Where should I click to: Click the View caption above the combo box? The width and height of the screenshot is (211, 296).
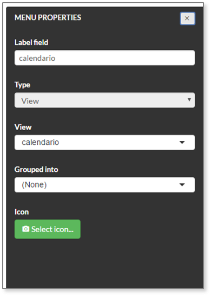click(23, 127)
